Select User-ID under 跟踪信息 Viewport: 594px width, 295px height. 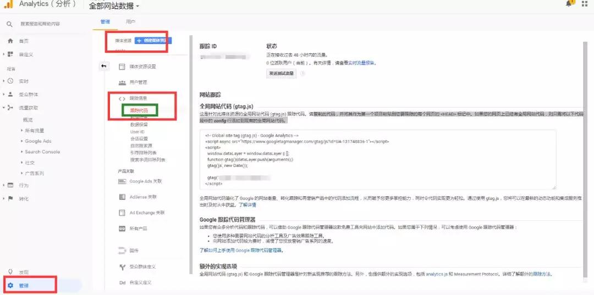pyautogui.click(x=137, y=132)
